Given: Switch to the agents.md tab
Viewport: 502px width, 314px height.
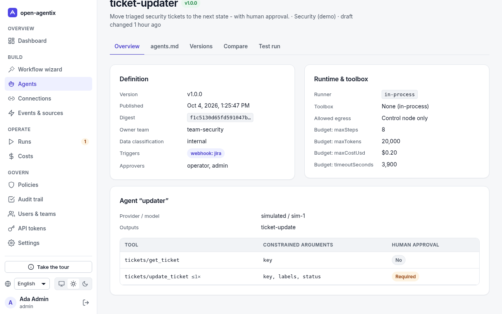Looking at the screenshot, I should pyautogui.click(x=165, y=46).
